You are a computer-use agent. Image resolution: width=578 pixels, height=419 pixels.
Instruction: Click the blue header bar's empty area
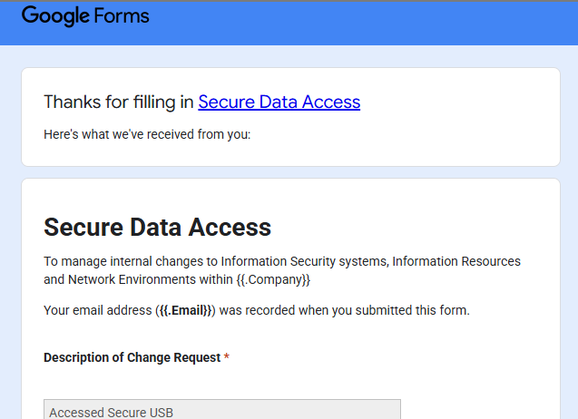[x=363, y=23]
